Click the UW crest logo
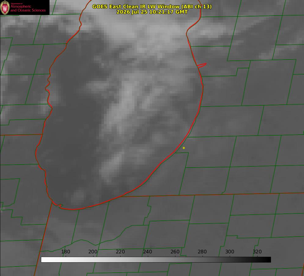The width and height of the screenshot is (304, 276). click(5, 7)
